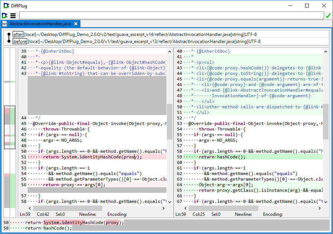333x234 pixels.
Task: Click line 39 '{@inheritDoc}' in left pane
Action: pos(57,51)
